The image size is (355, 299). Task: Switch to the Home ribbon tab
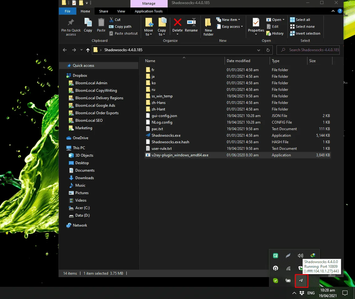pyautogui.click(x=85, y=11)
